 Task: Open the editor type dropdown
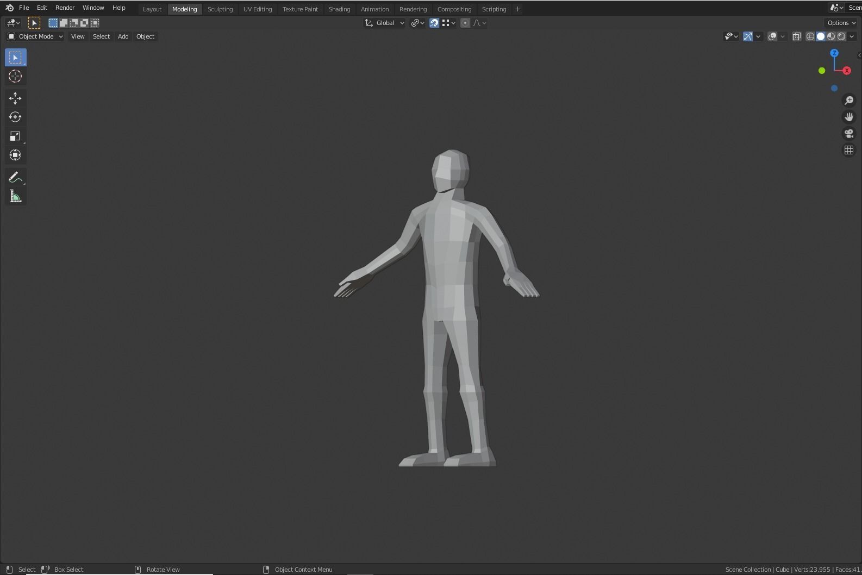[13, 23]
